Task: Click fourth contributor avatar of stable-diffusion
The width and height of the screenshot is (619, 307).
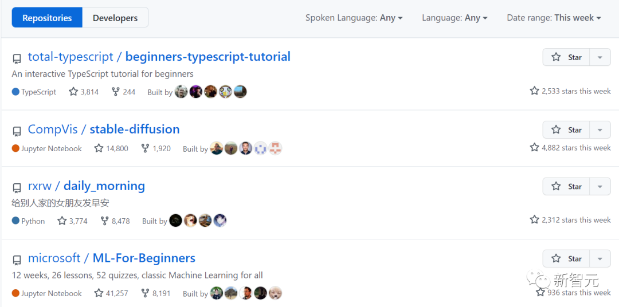Action: [x=261, y=148]
